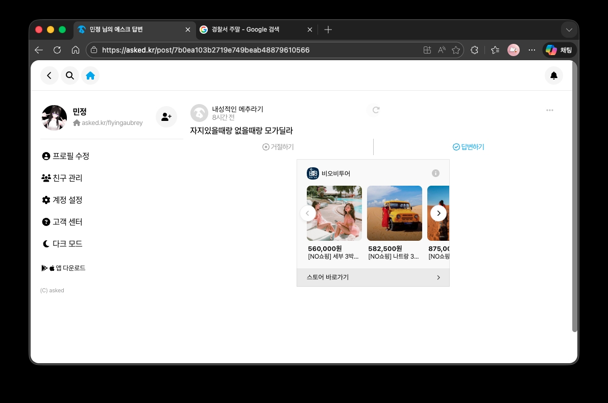
Task: Click the page's vertical scrollbar
Action: [x=574, y=204]
